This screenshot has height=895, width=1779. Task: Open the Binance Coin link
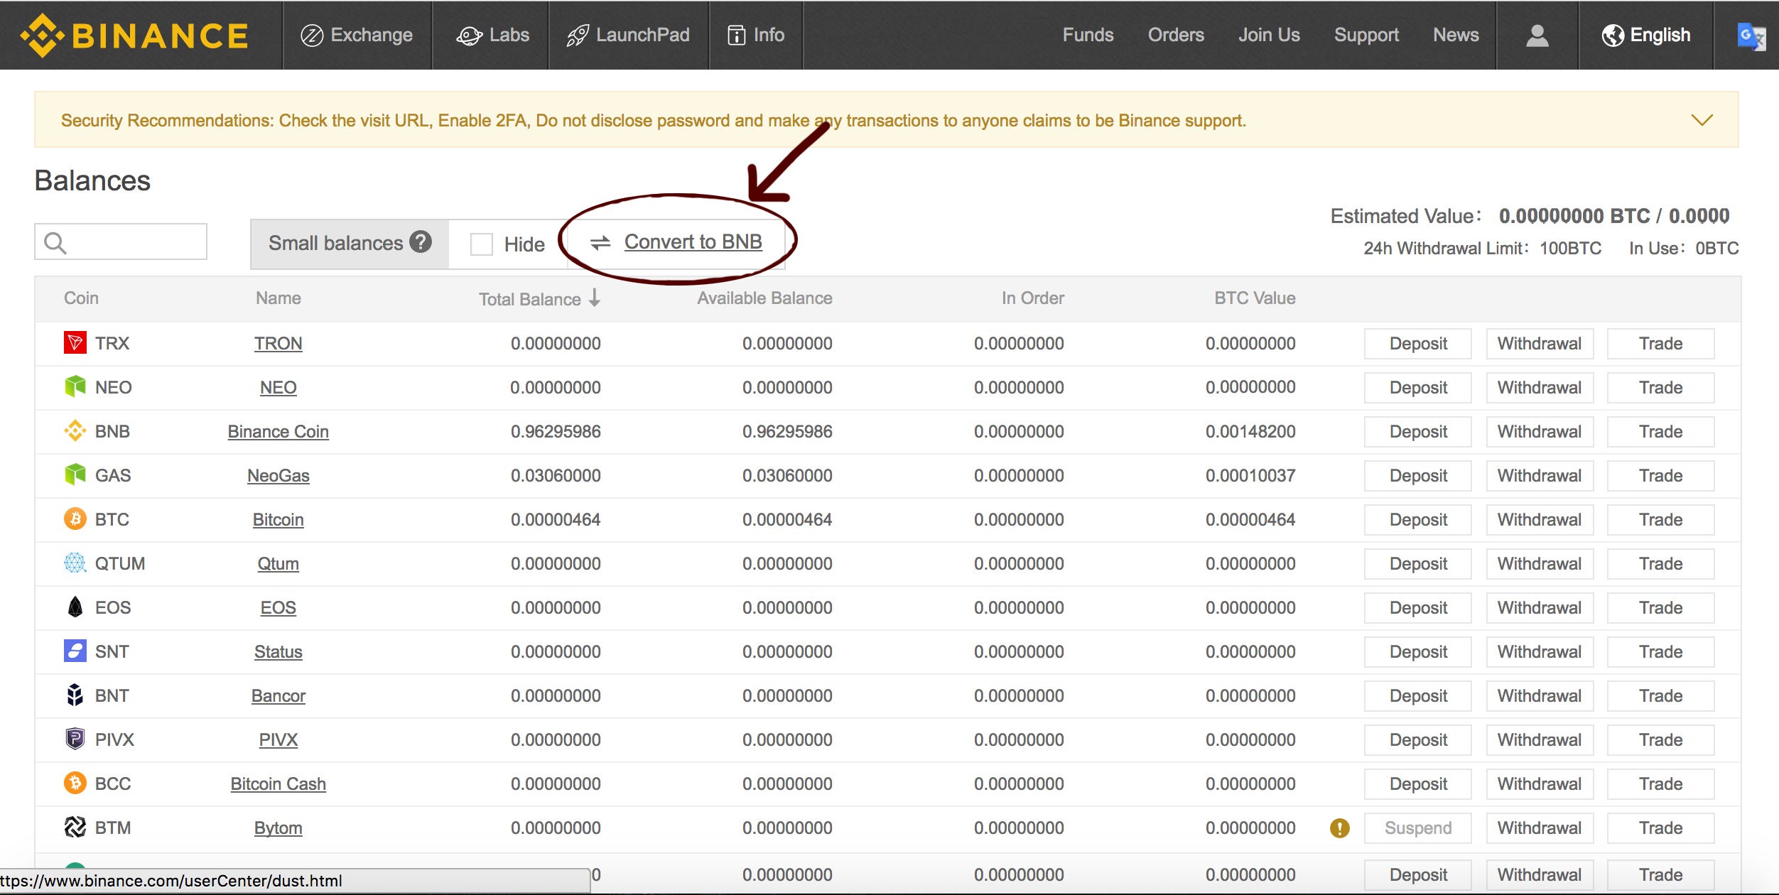279,432
